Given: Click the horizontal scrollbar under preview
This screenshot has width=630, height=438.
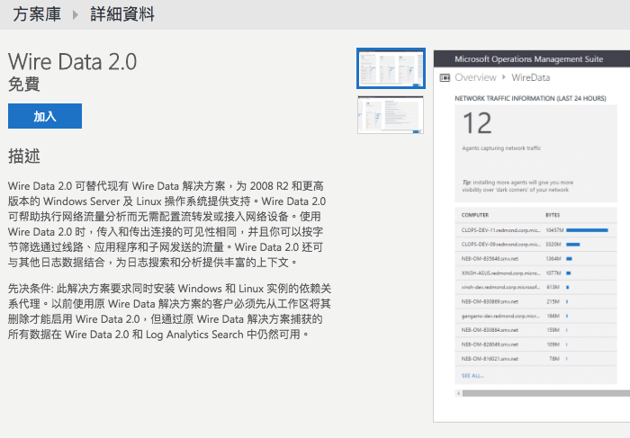Looking at the screenshot, I should point(545,393).
